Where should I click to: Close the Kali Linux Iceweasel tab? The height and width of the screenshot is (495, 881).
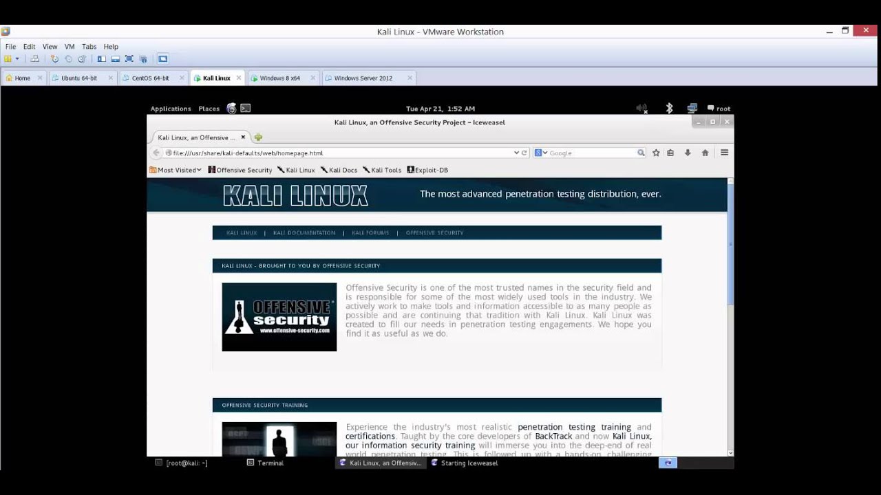click(243, 137)
